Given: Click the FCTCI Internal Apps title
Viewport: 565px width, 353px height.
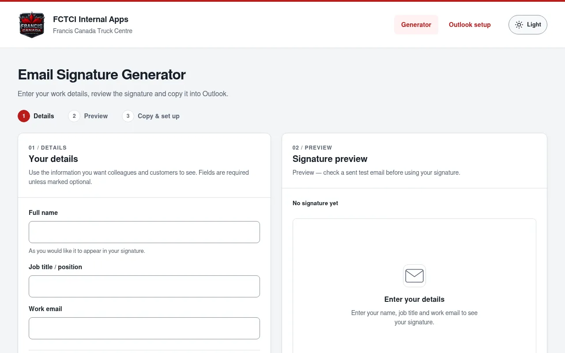Looking at the screenshot, I should [x=90, y=19].
